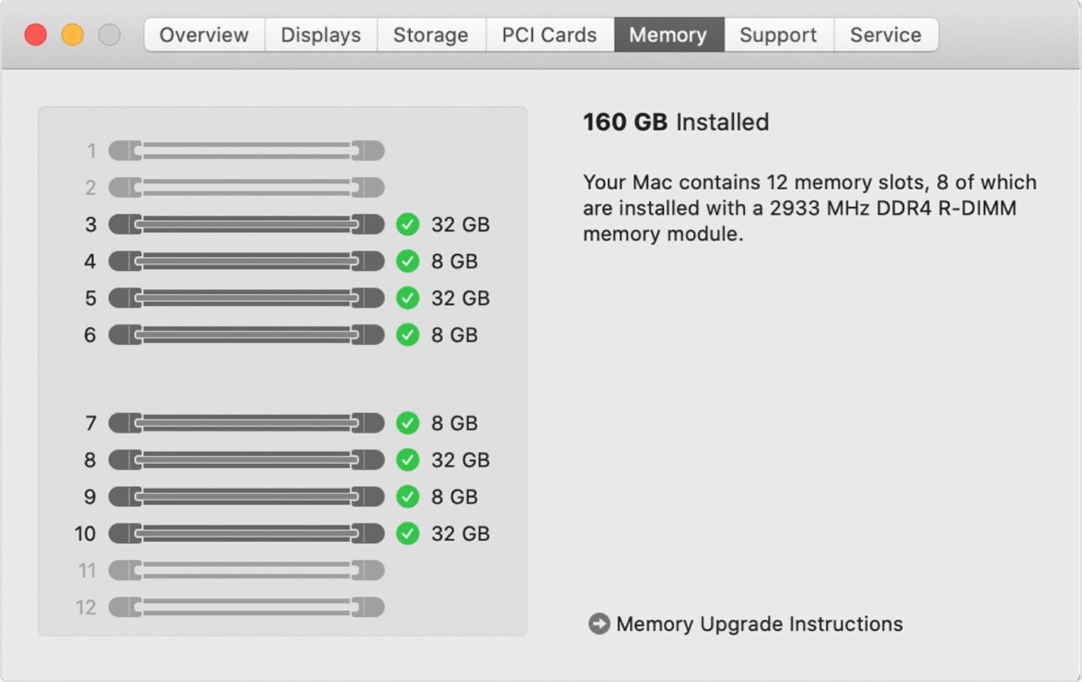Go to the PCI Cards tab
1082x682 pixels.
(549, 35)
